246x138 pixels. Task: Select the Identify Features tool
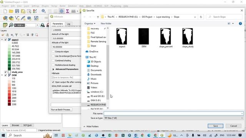[x=43, y=11]
